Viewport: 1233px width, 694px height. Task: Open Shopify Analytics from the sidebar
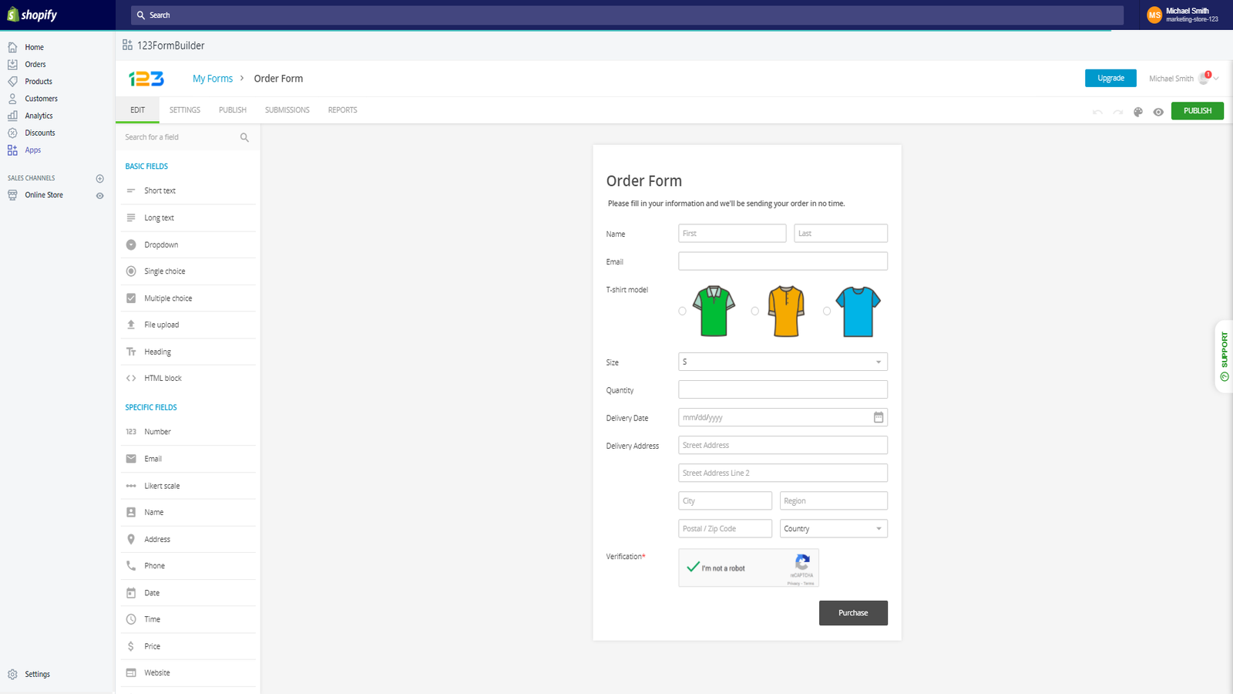[x=39, y=116]
